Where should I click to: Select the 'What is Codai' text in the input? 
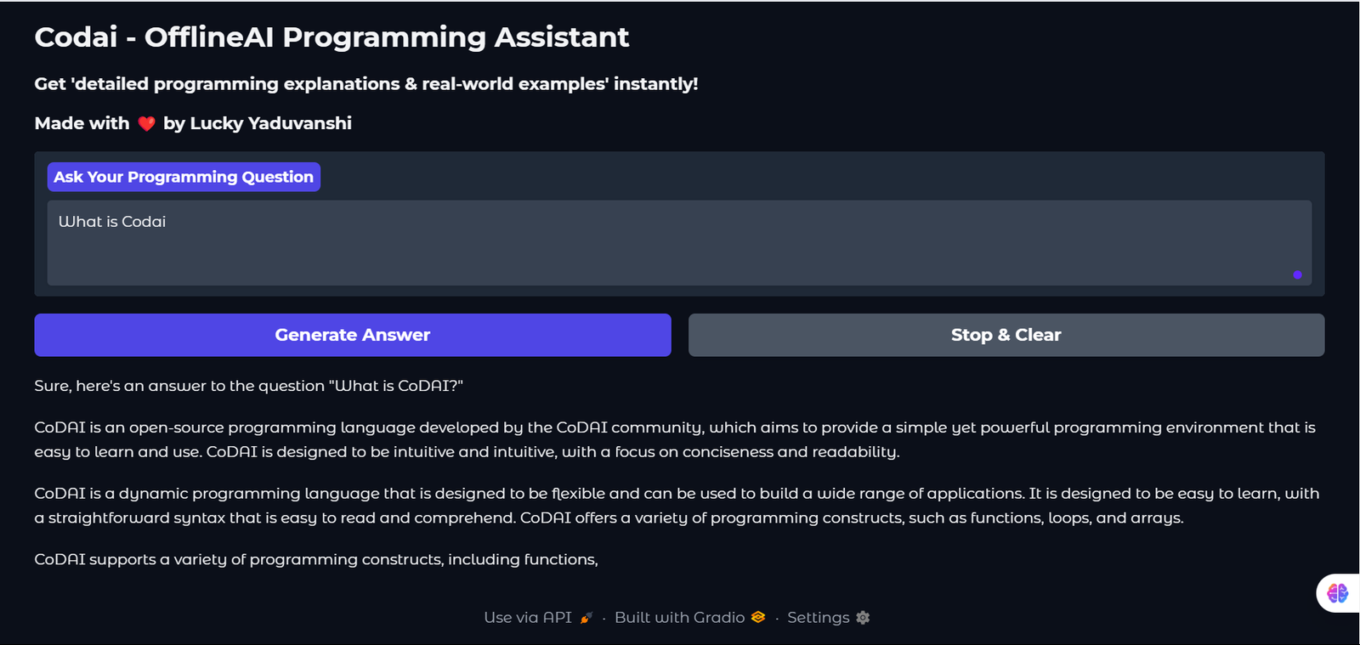tap(113, 221)
